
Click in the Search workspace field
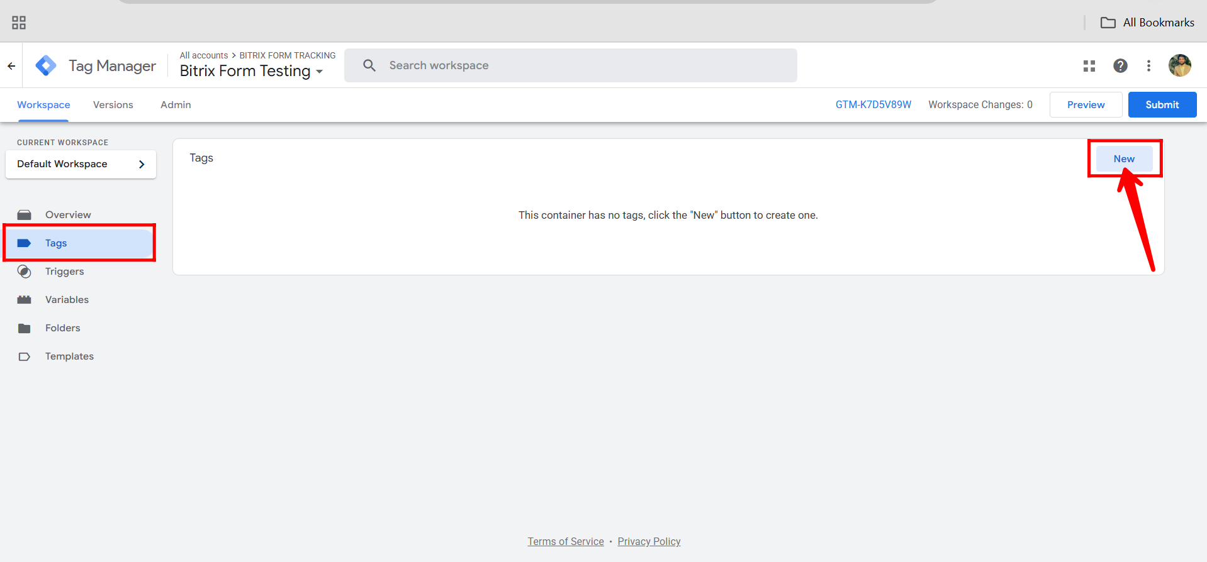571,65
